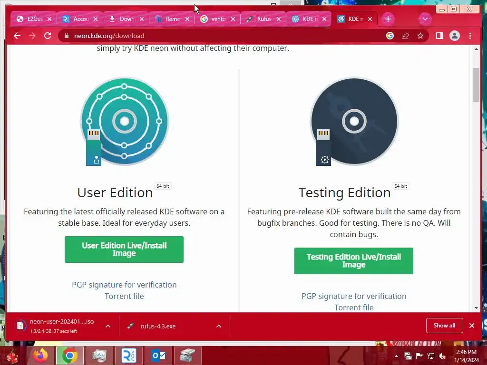487x365 pixels.
Task: Open the browser side panel
Action: tap(439, 36)
